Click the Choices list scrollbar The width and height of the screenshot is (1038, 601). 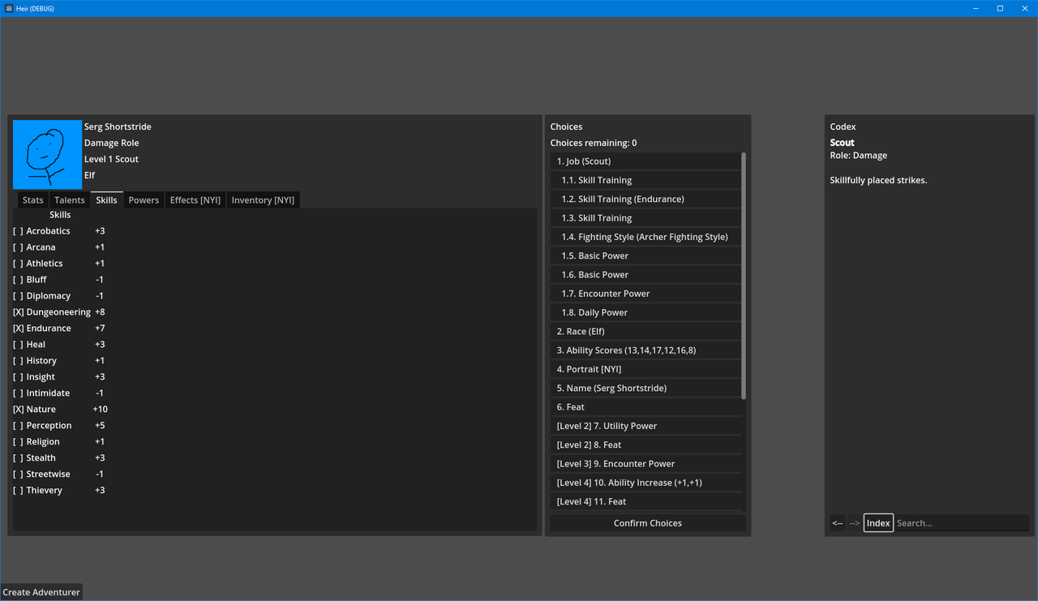(x=744, y=276)
